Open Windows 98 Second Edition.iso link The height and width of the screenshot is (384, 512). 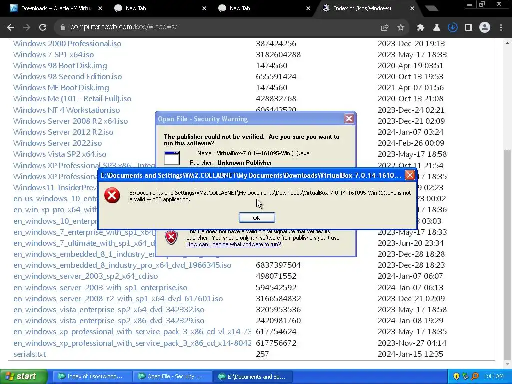click(67, 77)
